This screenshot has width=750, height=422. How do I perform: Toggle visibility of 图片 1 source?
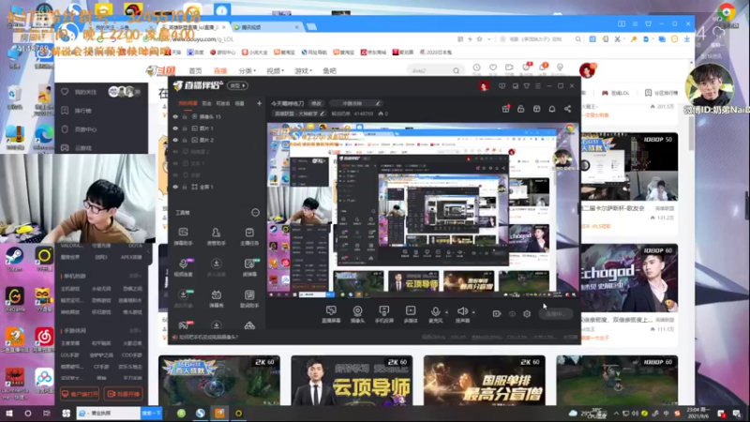pyautogui.click(x=175, y=128)
